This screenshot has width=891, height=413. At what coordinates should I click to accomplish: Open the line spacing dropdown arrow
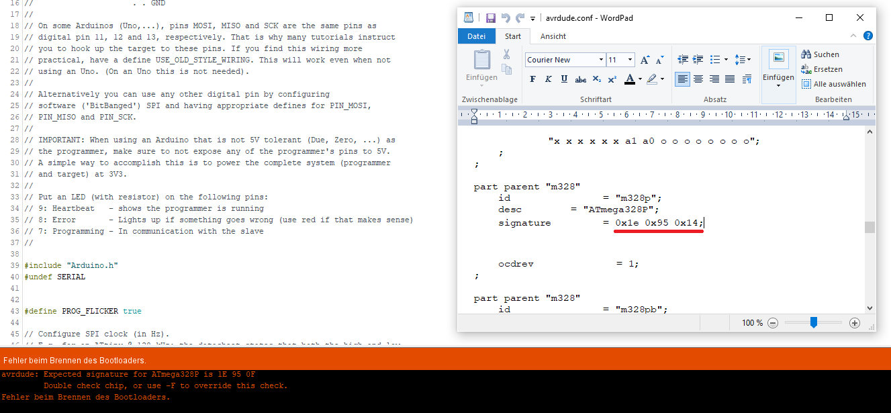[749, 60]
